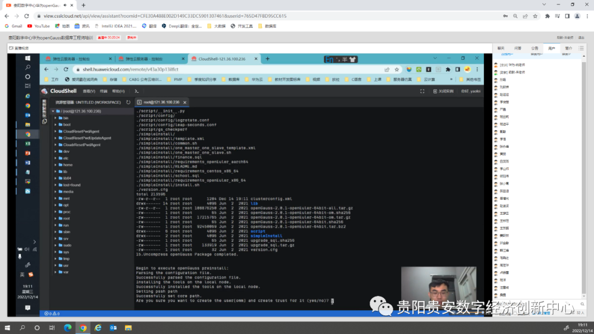This screenshot has height=334, width=594.
Task: Open the DeepL bookmark
Action: pos(182,26)
